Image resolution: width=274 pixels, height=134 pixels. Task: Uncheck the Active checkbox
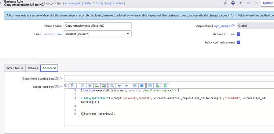pyautogui.click(x=238, y=34)
